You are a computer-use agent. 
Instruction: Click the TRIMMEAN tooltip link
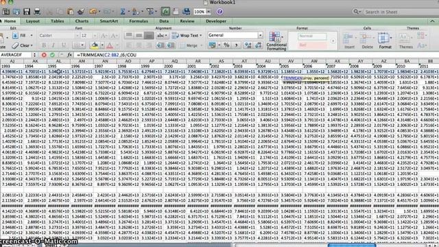point(293,78)
